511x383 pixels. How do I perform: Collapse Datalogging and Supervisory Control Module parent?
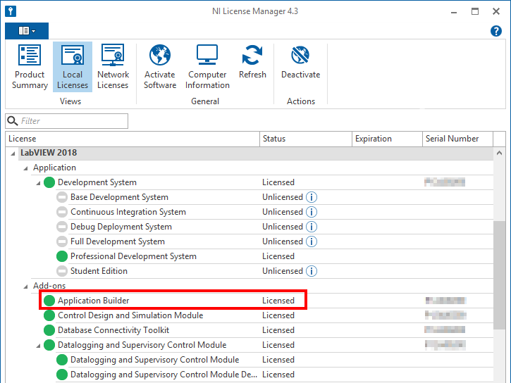point(38,346)
